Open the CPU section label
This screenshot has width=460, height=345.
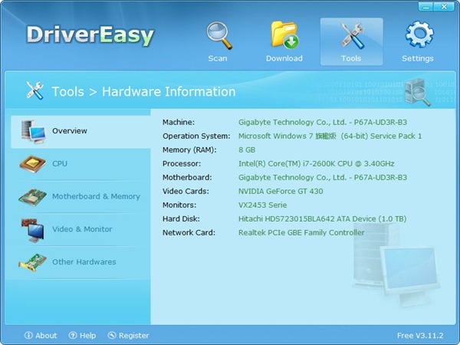pyautogui.click(x=60, y=163)
